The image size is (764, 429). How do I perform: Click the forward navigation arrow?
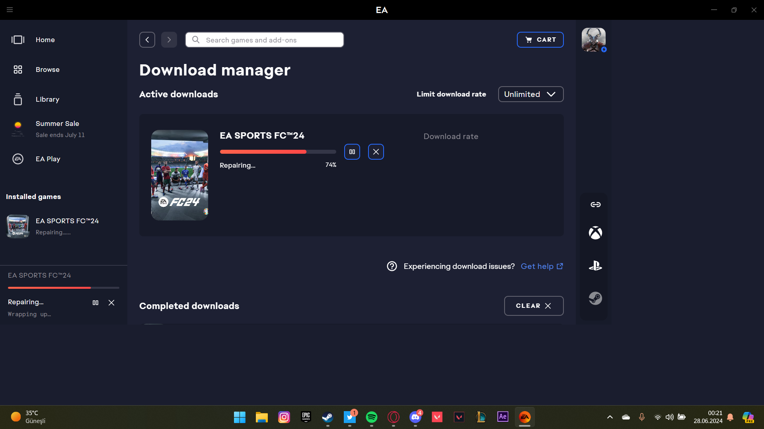point(169,40)
